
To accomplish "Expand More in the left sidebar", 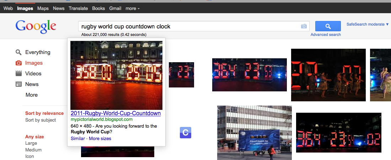I will [x=32, y=95].
